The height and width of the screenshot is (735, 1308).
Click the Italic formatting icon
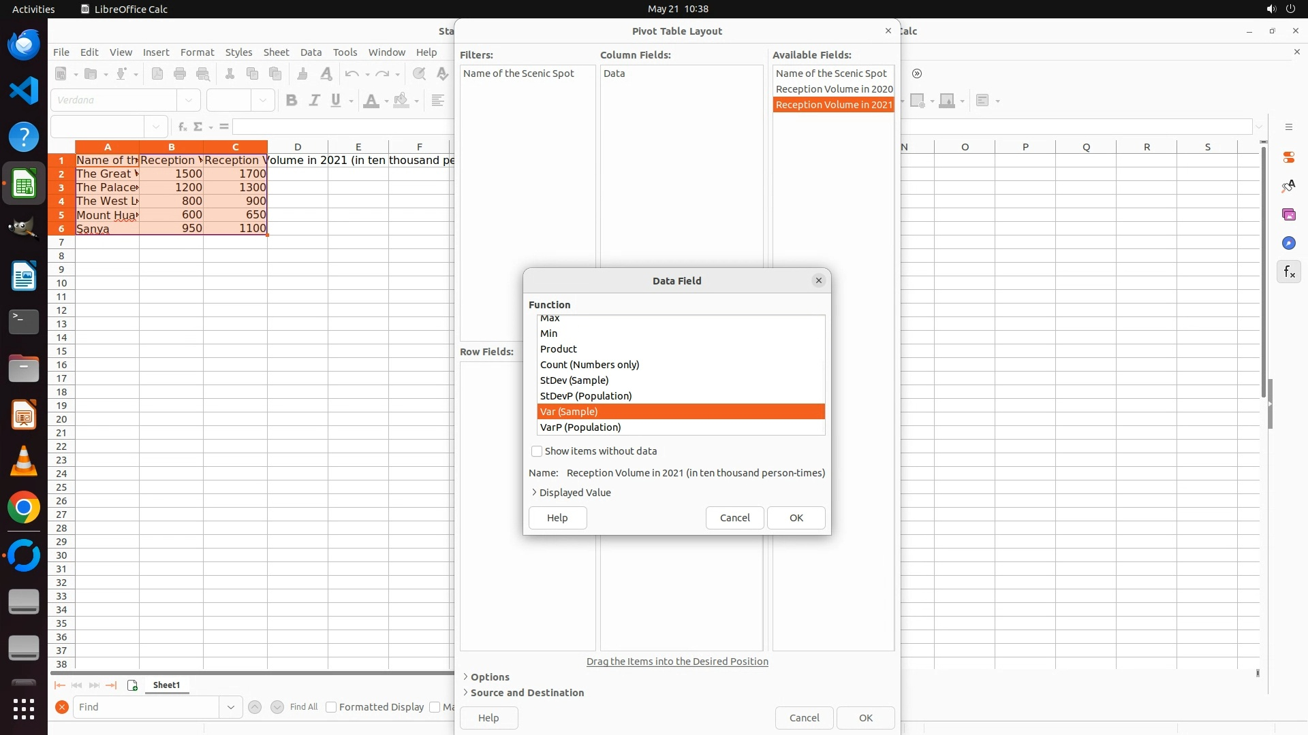pyautogui.click(x=314, y=101)
